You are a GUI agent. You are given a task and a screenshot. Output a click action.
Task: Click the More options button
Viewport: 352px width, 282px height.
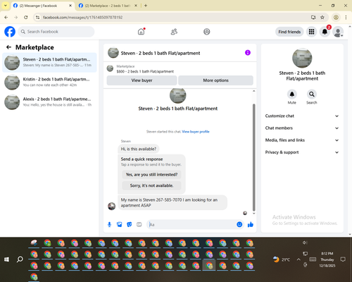(x=215, y=80)
